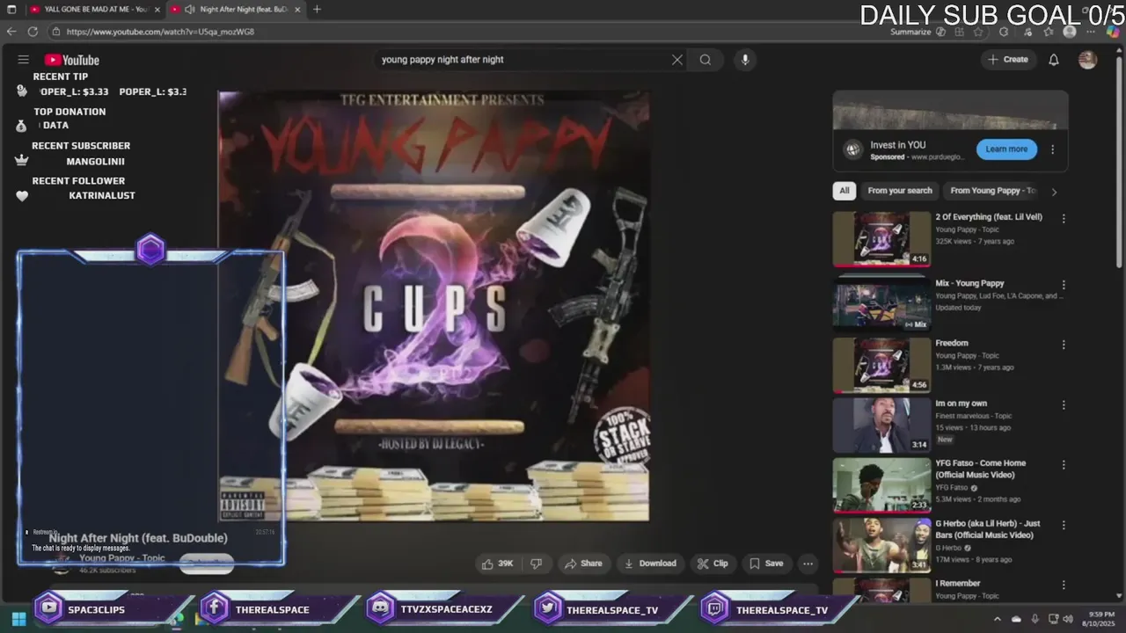The image size is (1126, 633).
Task: Show hidden system tray icons chevron
Action: point(997,619)
